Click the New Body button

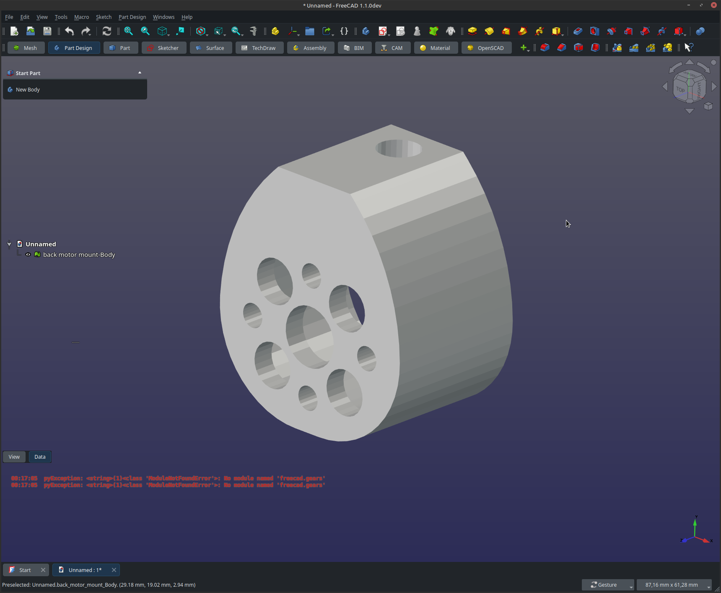28,90
